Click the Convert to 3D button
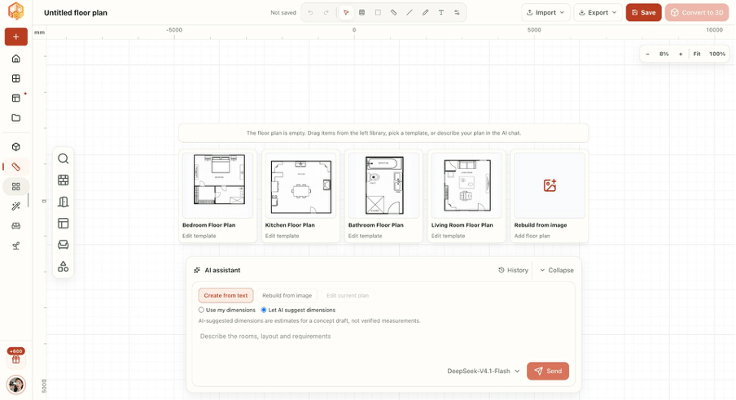Image resolution: width=736 pixels, height=400 pixels. [x=697, y=13]
